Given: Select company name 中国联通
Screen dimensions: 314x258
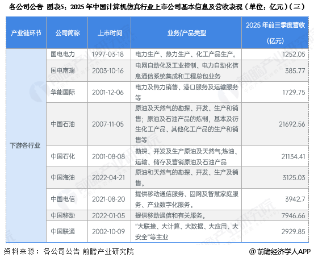Looking at the screenshot, I should coord(62,231).
